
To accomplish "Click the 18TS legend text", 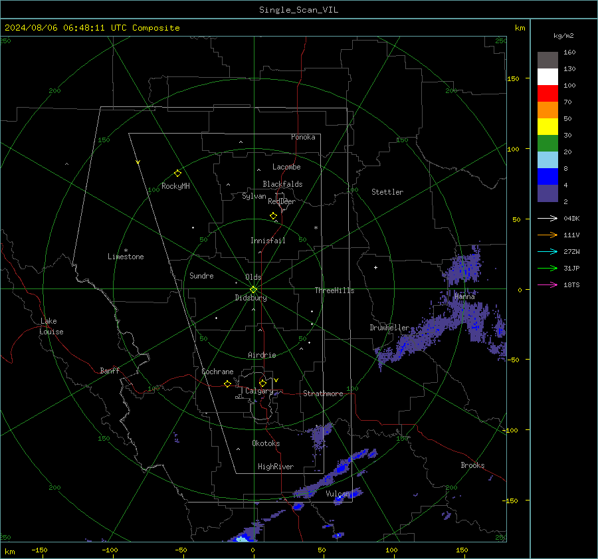I will 571,285.
